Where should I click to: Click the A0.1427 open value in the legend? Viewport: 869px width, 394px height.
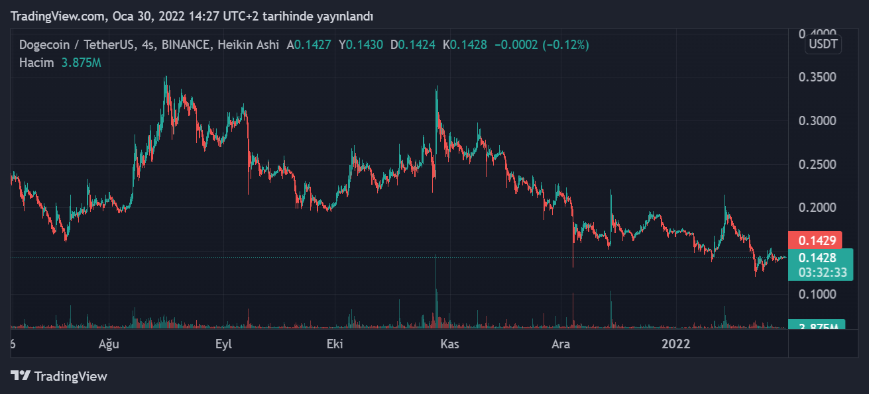coord(309,45)
